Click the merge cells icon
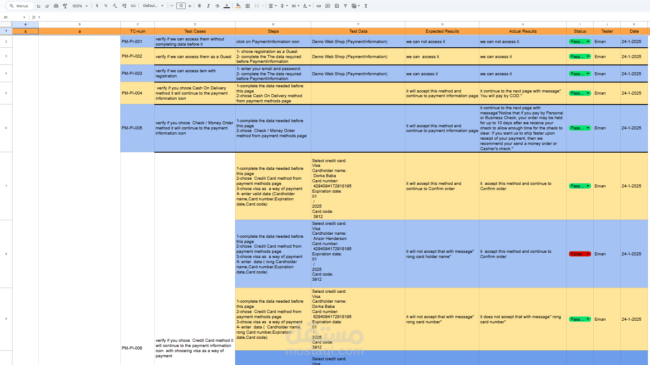Image resolution: width=650 pixels, height=365 pixels. [257, 6]
